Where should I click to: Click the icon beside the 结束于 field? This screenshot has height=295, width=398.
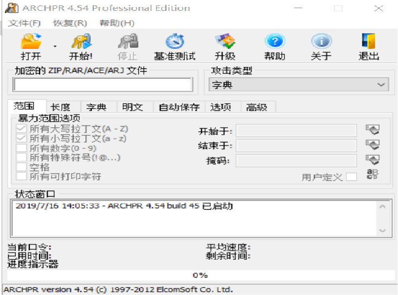[x=372, y=145]
